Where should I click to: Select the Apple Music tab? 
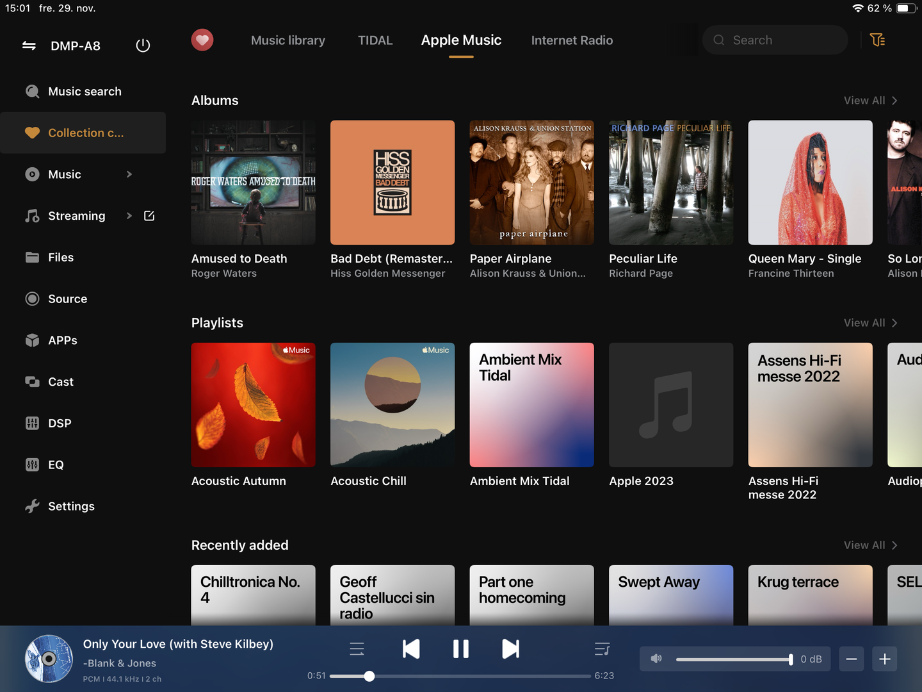coord(461,40)
